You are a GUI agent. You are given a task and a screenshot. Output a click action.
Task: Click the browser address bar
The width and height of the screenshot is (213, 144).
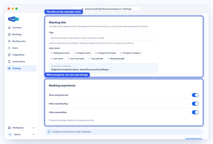tap(106, 9)
